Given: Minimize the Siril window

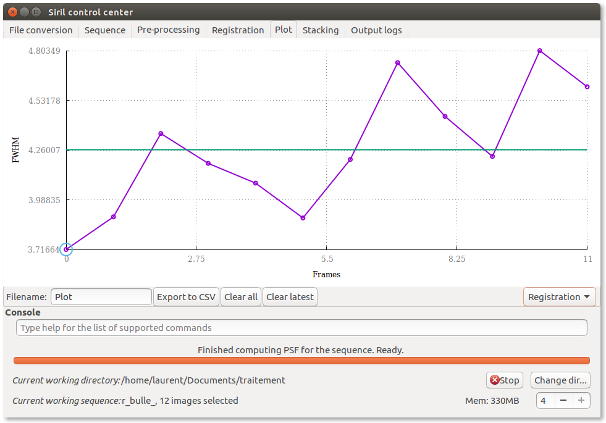Looking at the screenshot, I should coord(24,12).
